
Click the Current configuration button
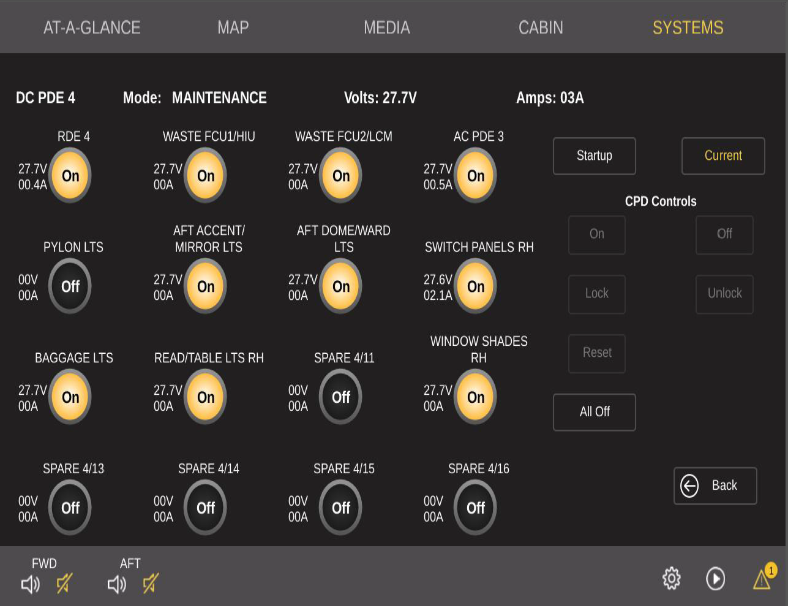pos(722,156)
